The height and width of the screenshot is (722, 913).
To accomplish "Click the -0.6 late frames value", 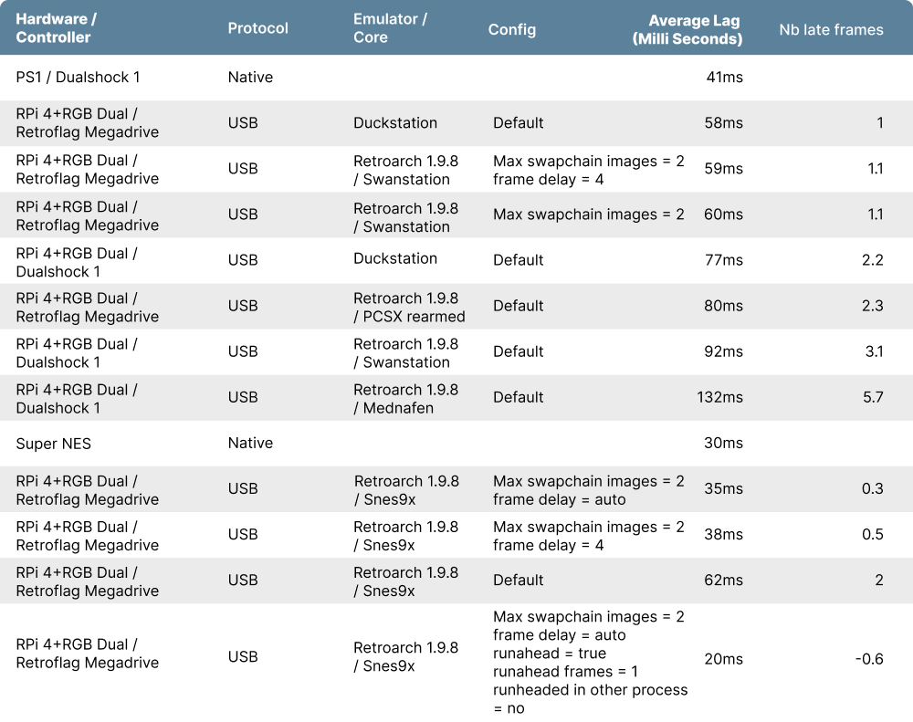I will (868, 659).
